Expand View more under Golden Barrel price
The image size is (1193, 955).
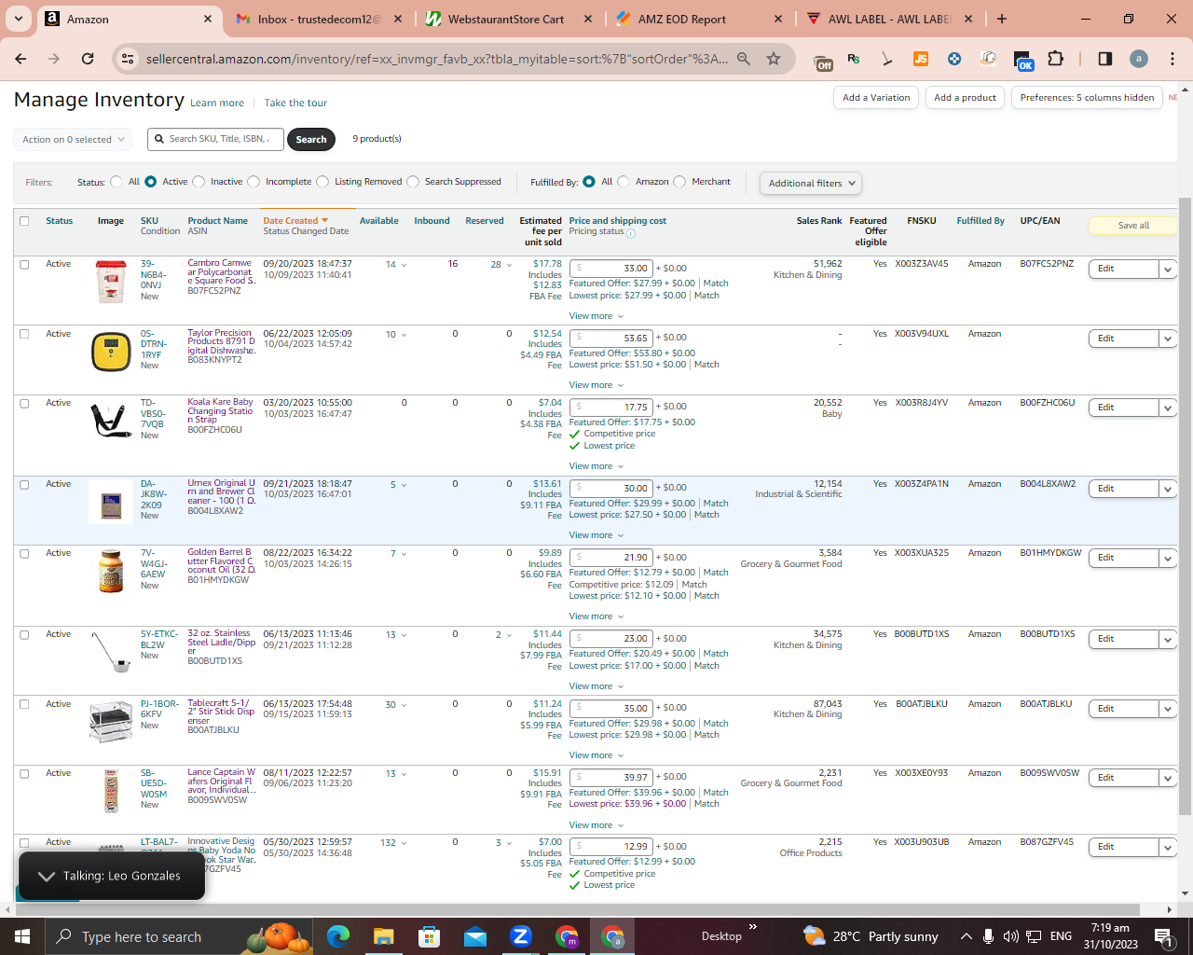click(x=596, y=616)
